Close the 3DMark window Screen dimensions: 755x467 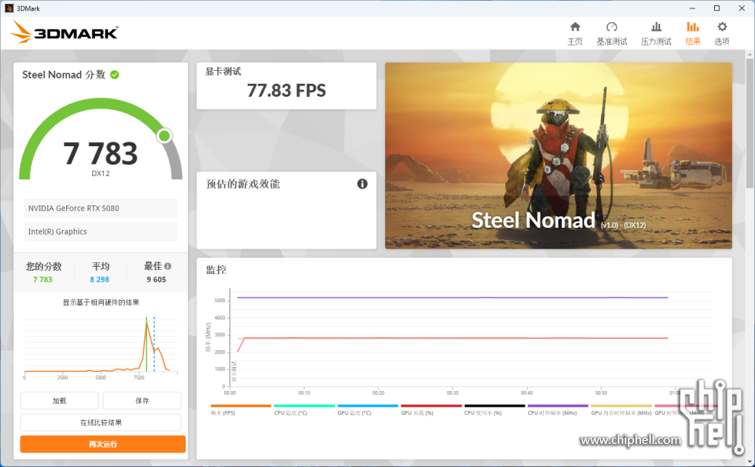click(741, 8)
